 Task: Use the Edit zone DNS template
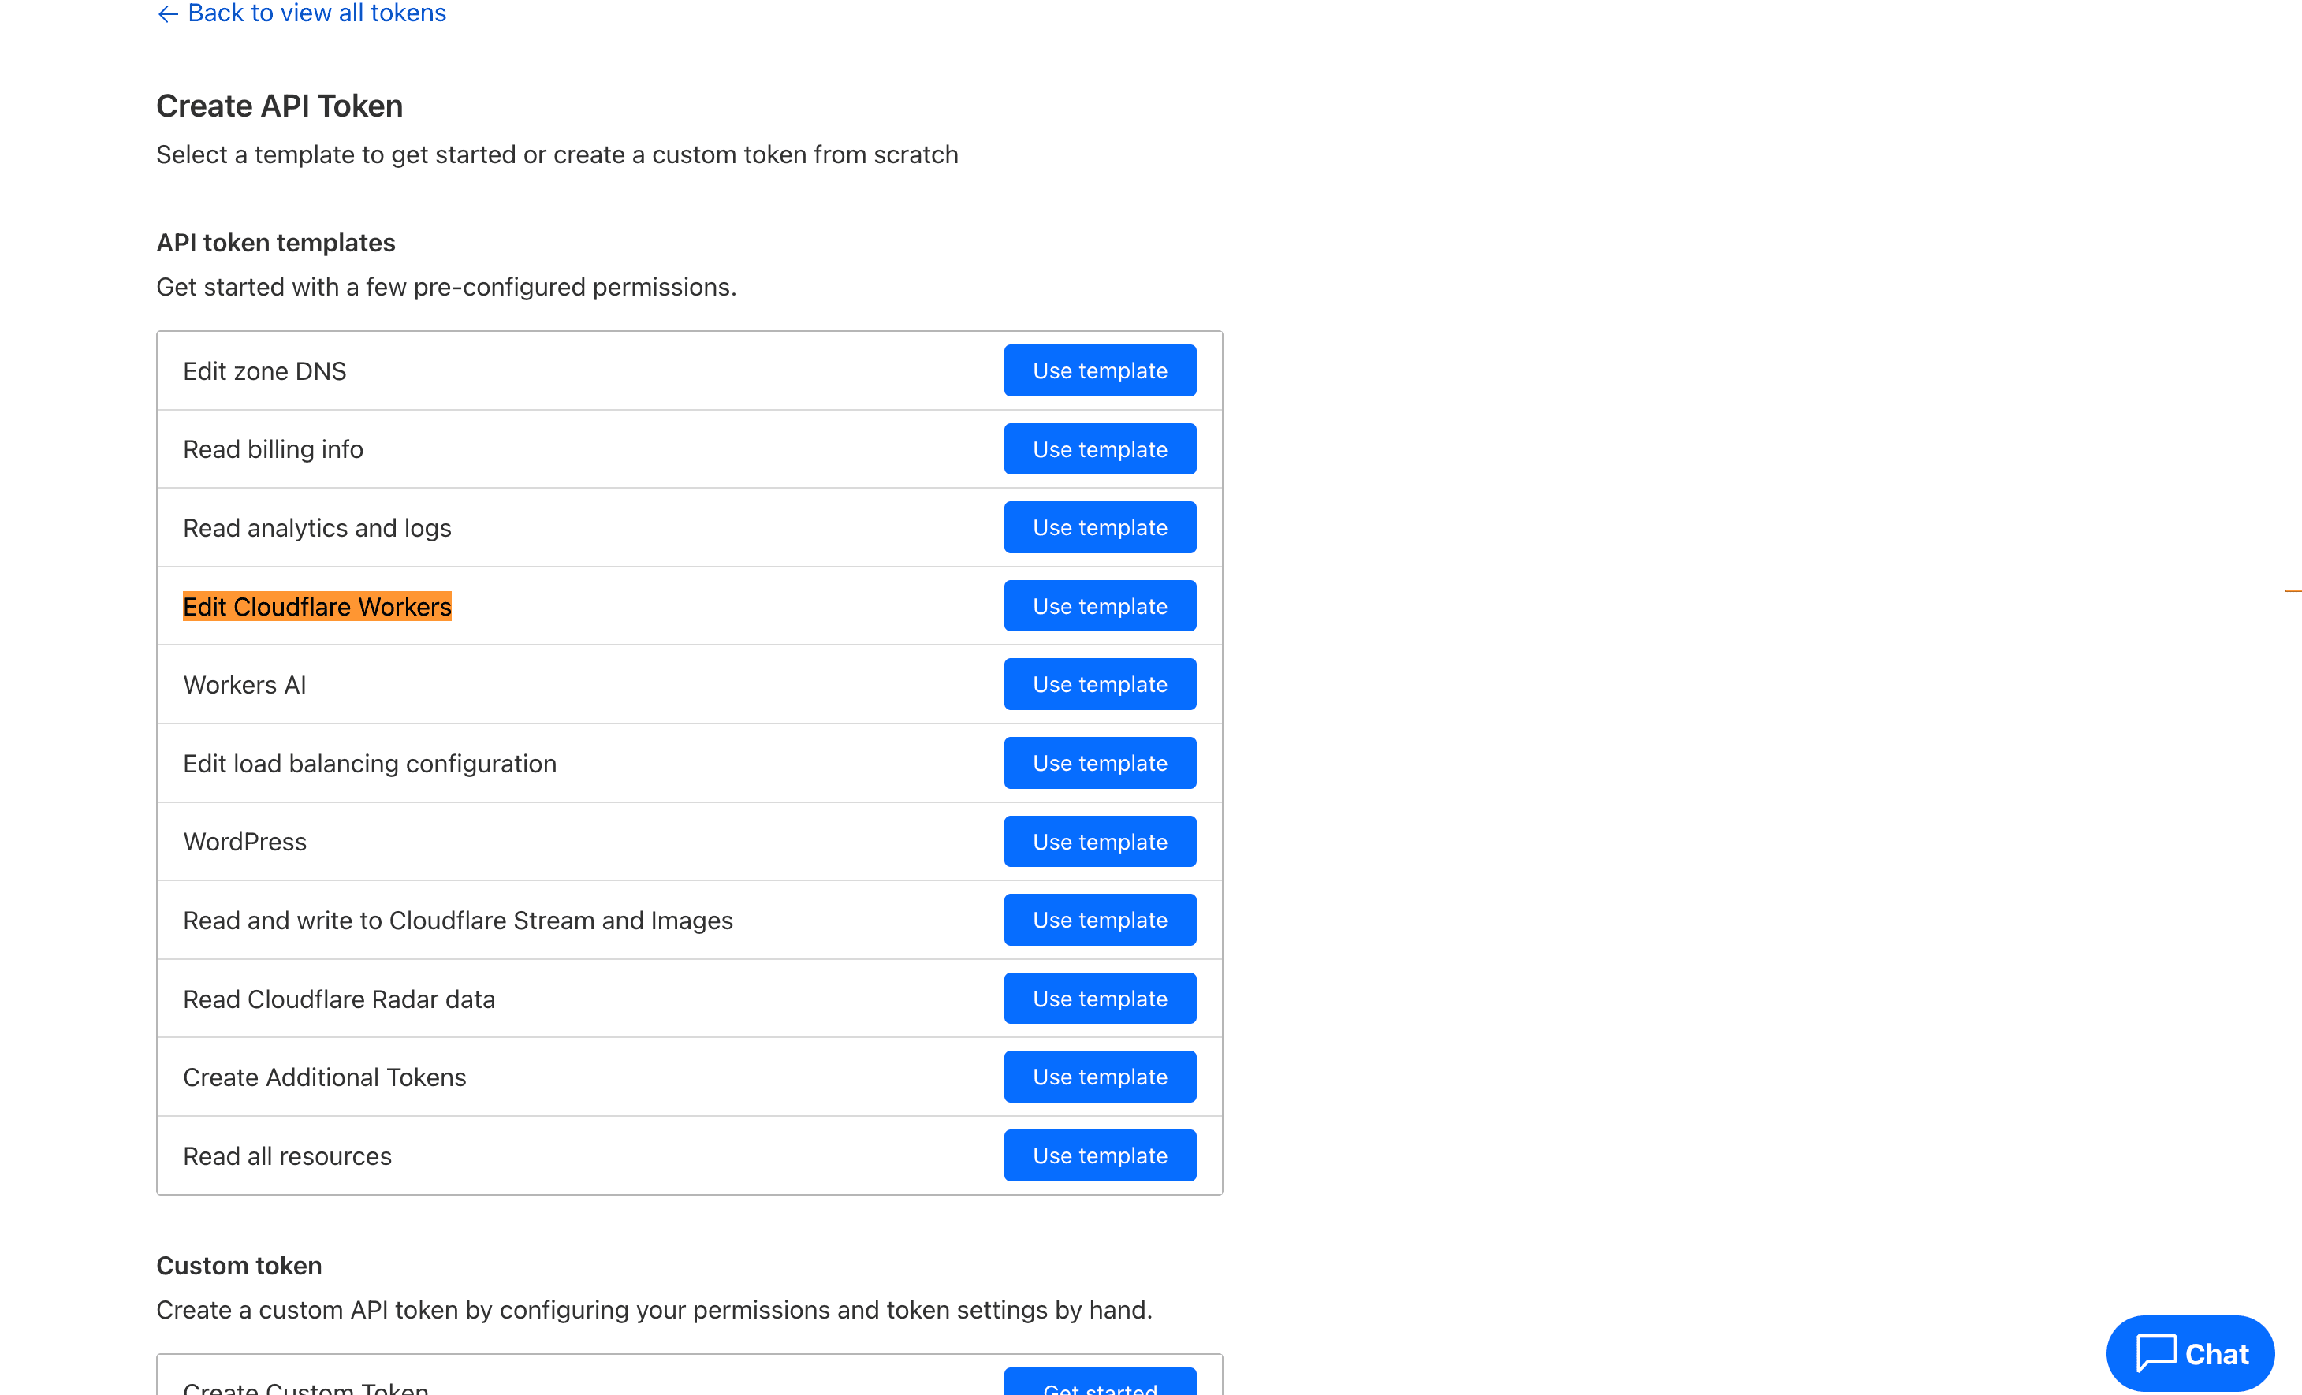pos(1100,370)
